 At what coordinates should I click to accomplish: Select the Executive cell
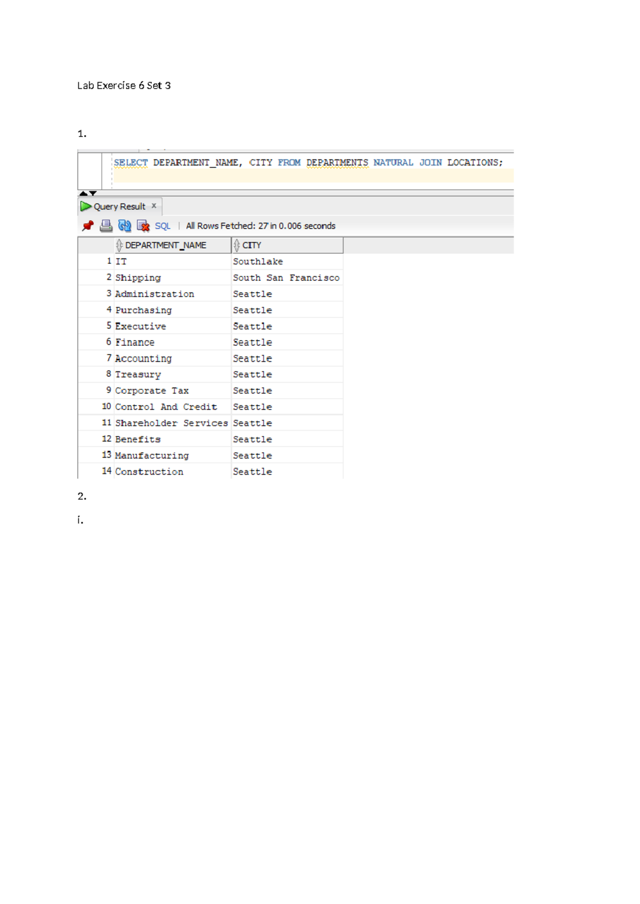(172, 326)
